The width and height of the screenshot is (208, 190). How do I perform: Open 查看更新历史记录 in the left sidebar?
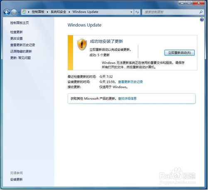22,45
